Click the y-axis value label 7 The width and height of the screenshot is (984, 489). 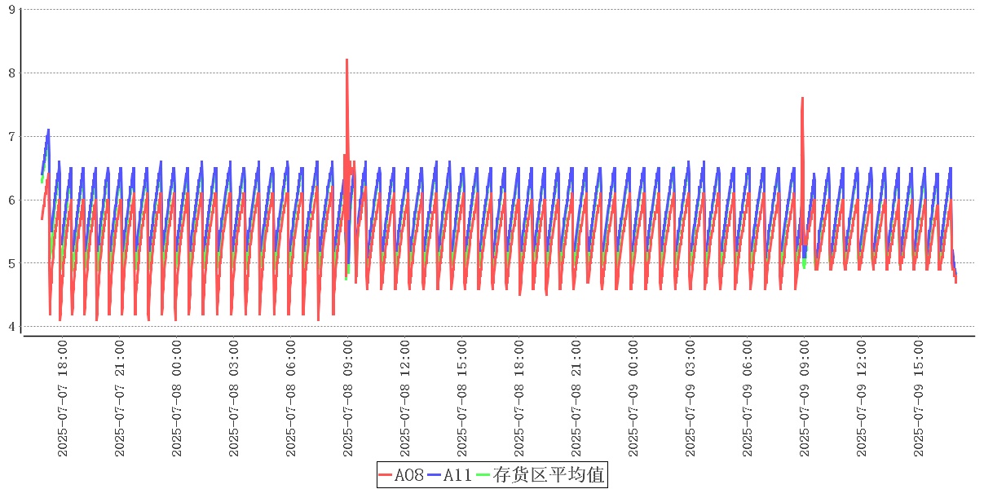(x=11, y=136)
